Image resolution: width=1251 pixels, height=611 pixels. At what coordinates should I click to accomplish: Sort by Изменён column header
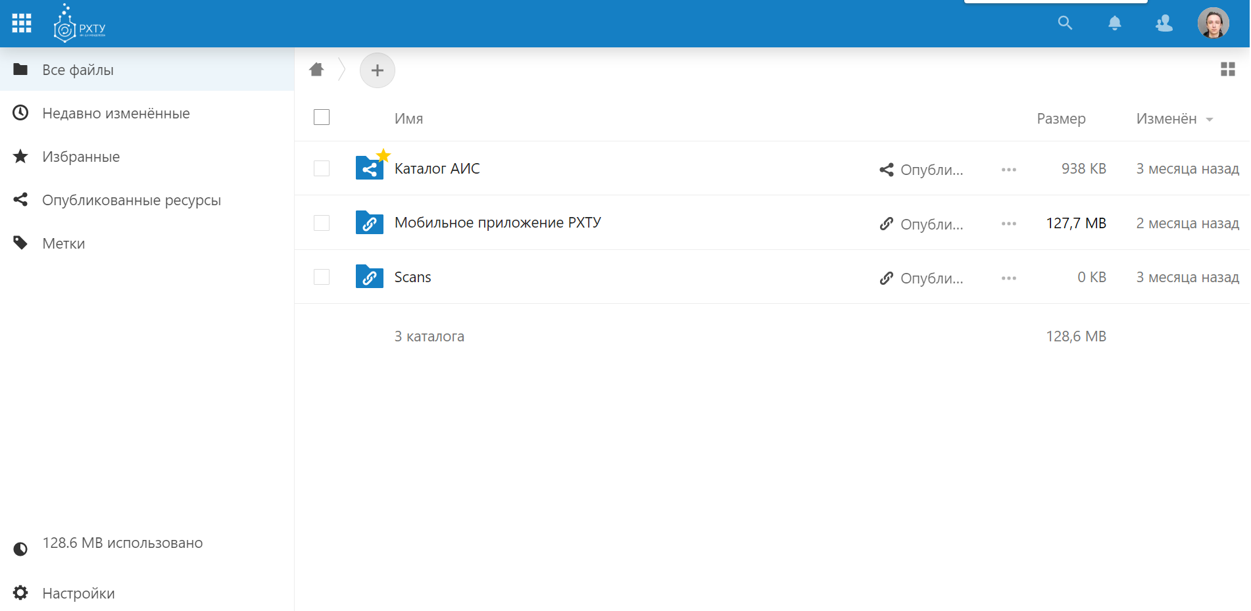[1166, 118]
